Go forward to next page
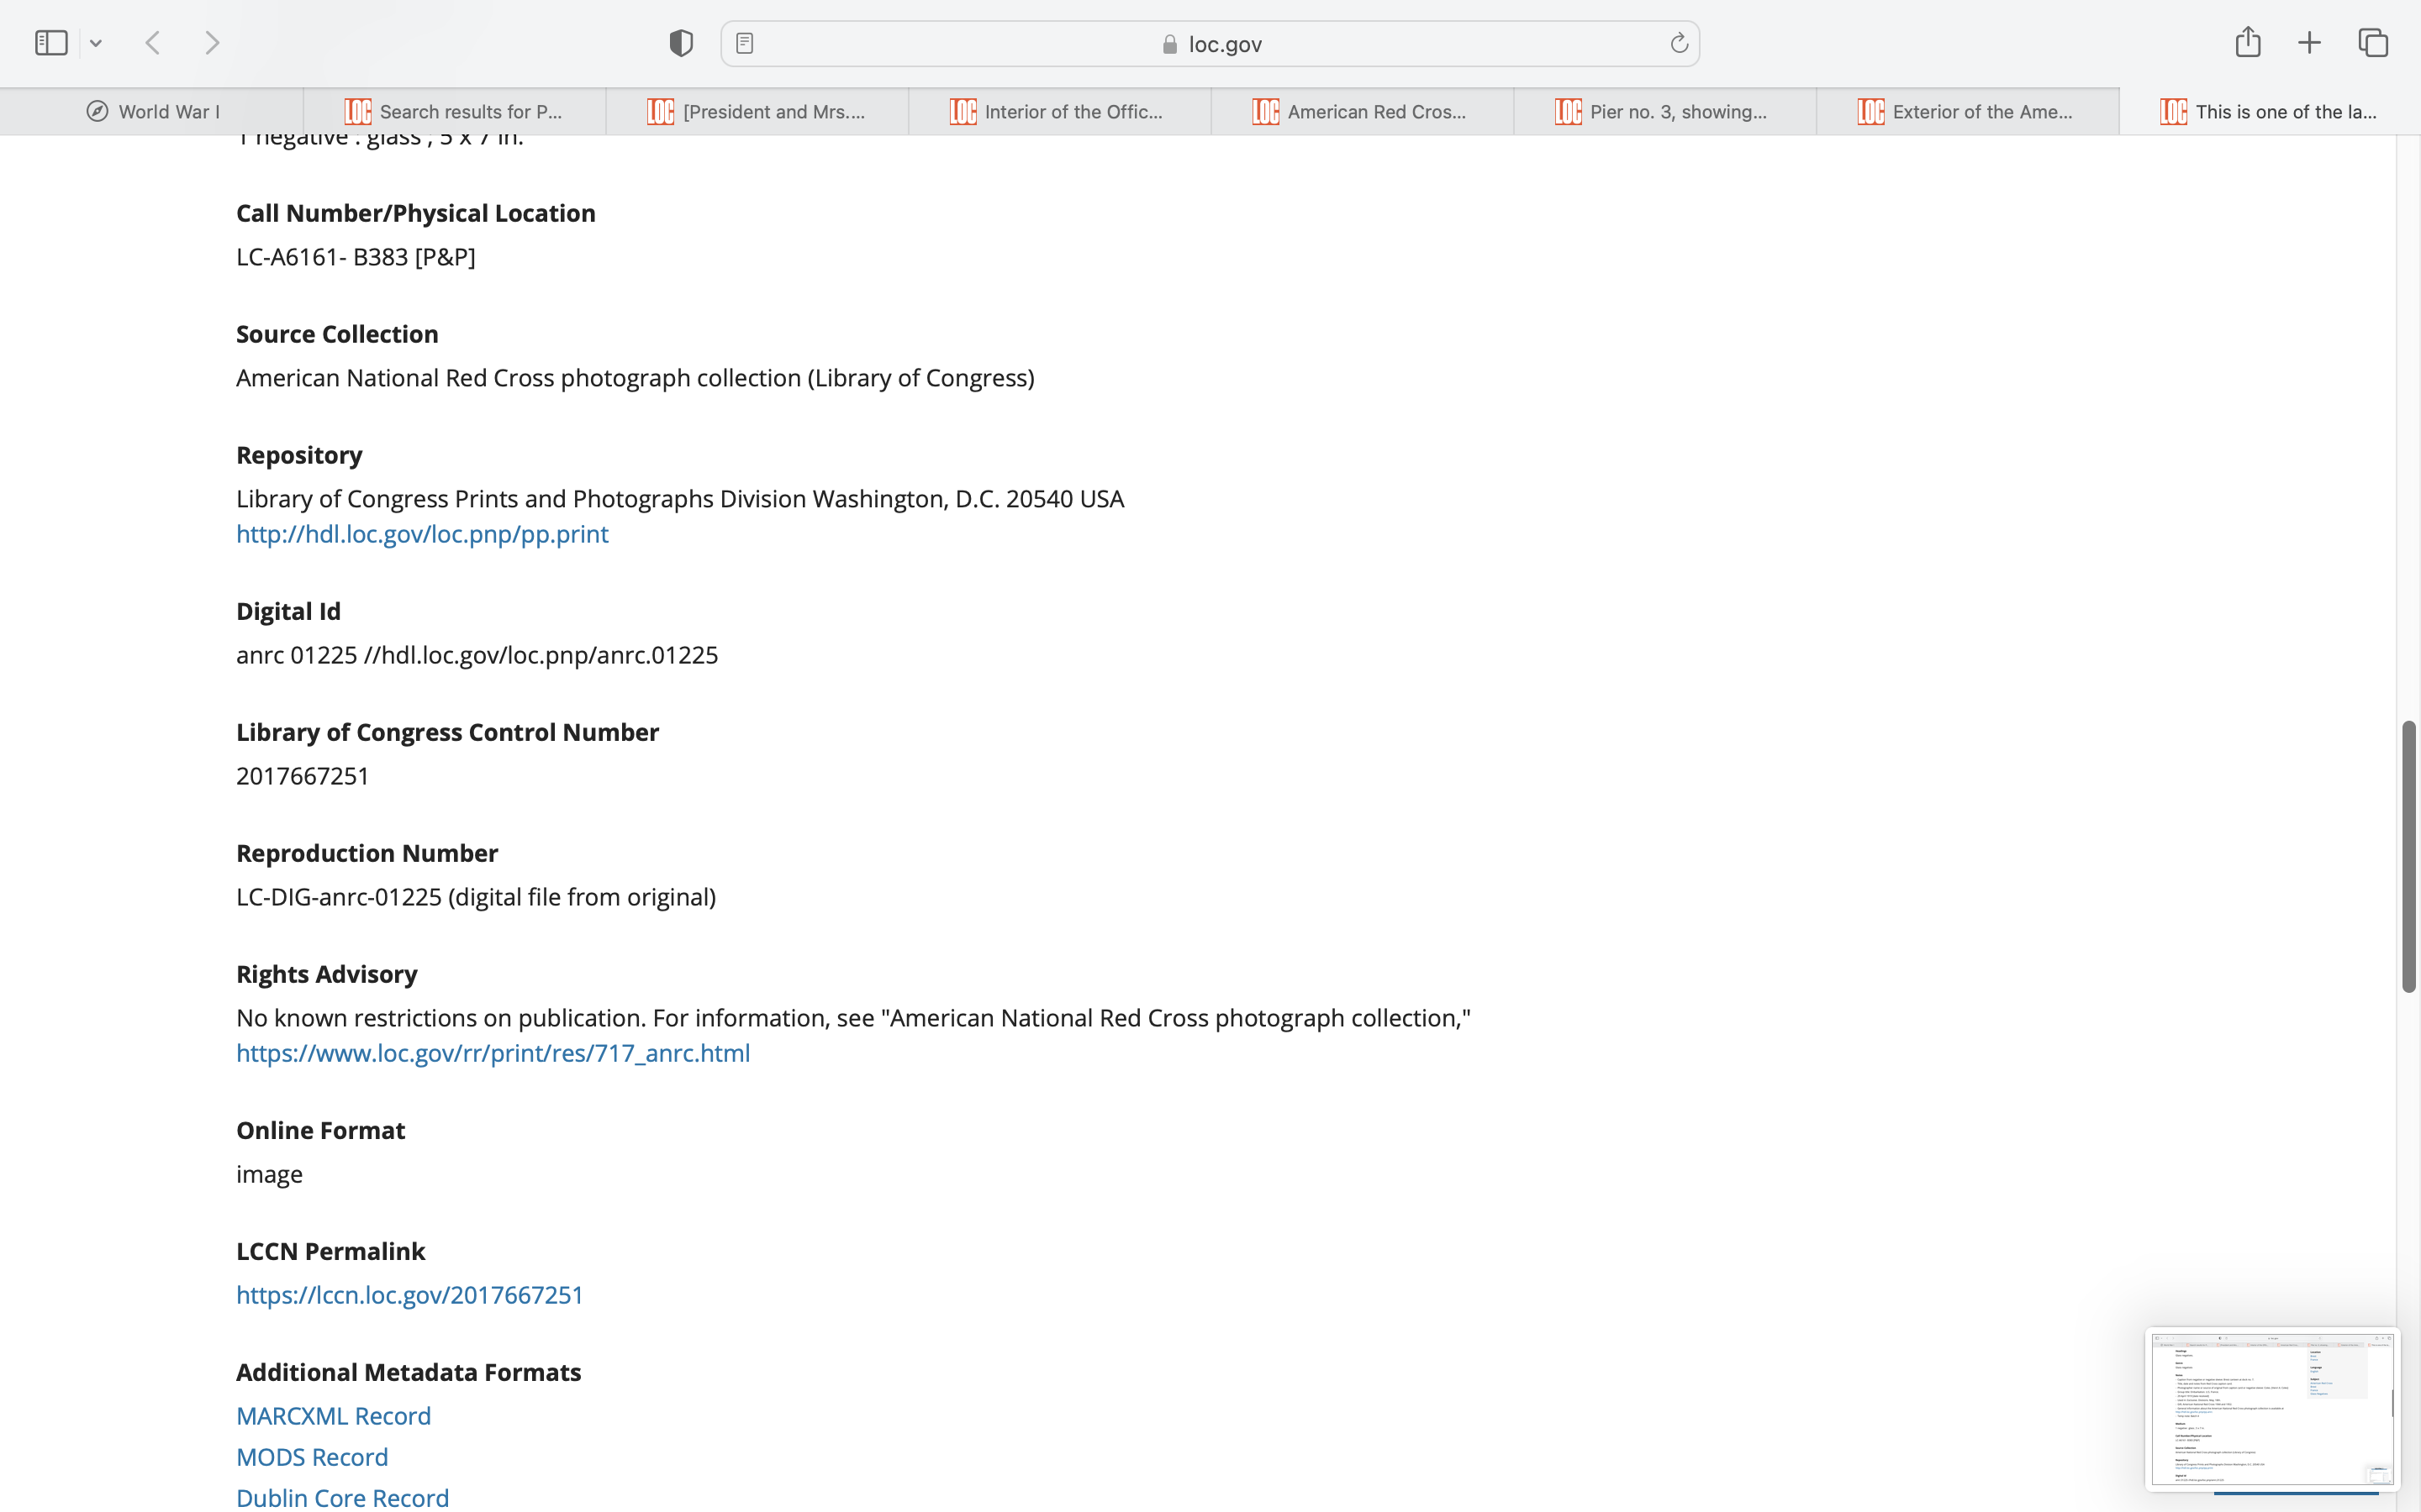The image size is (2421, 1512). pyautogui.click(x=212, y=43)
